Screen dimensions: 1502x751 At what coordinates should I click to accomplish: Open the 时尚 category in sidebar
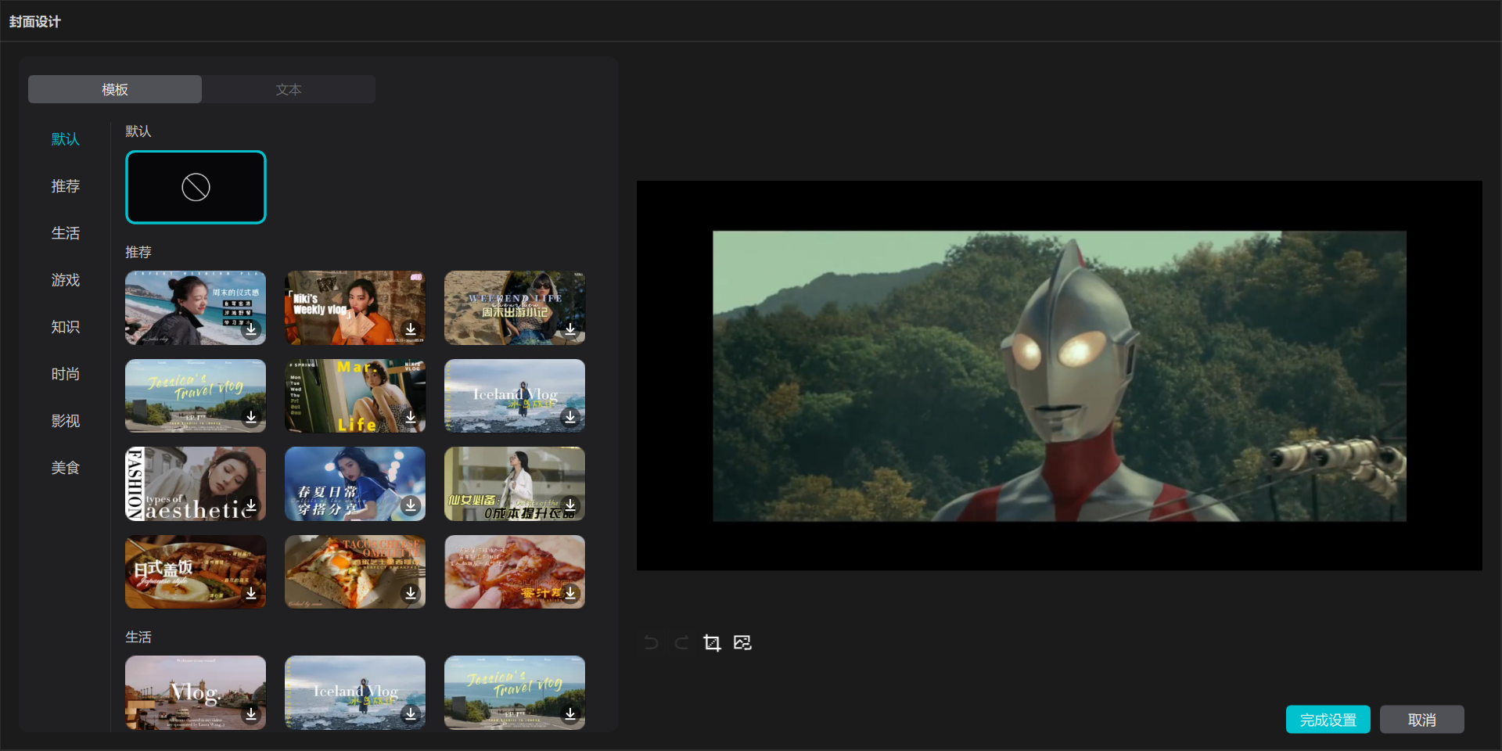click(66, 374)
